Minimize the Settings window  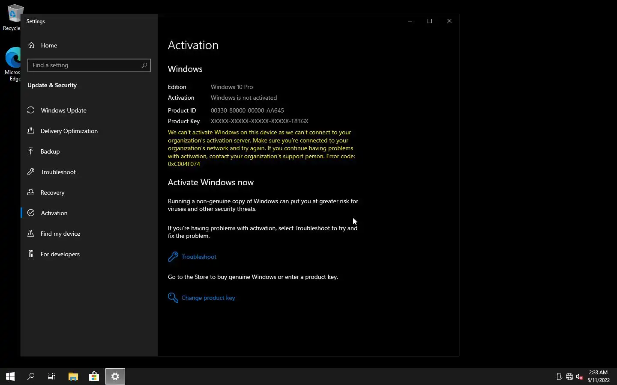(410, 21)
